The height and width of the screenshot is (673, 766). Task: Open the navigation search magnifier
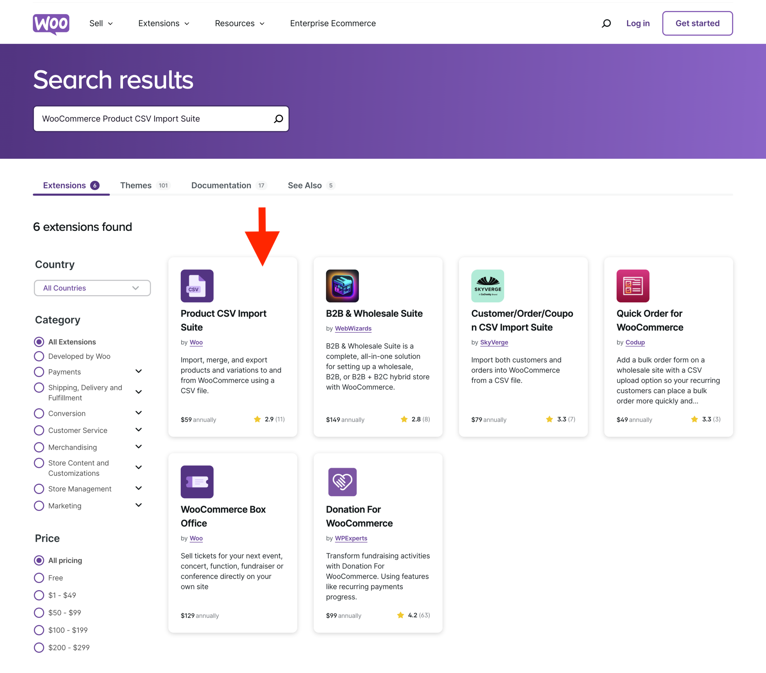point(606,23)
